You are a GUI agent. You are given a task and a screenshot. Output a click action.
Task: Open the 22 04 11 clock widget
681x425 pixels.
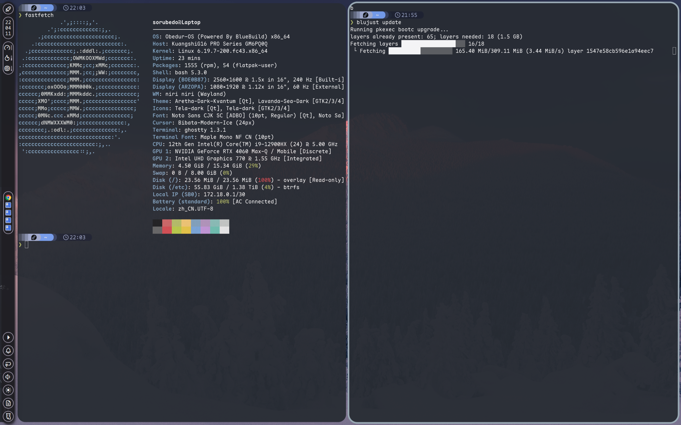[8, 28]
